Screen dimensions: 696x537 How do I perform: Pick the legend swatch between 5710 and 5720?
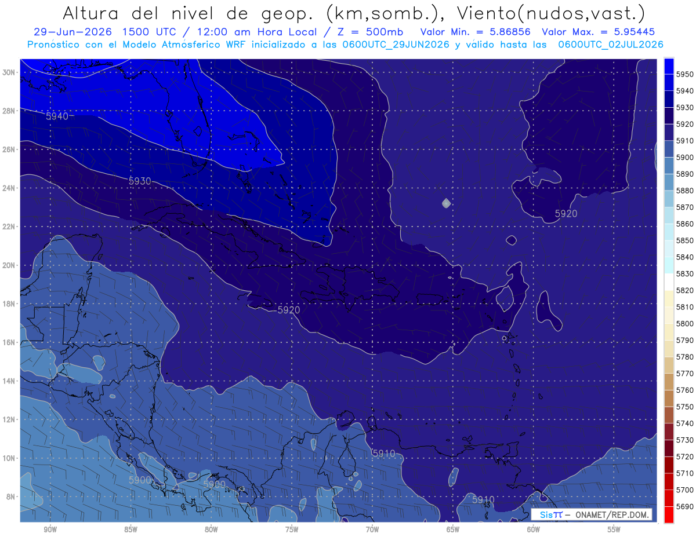pos(669,465)
